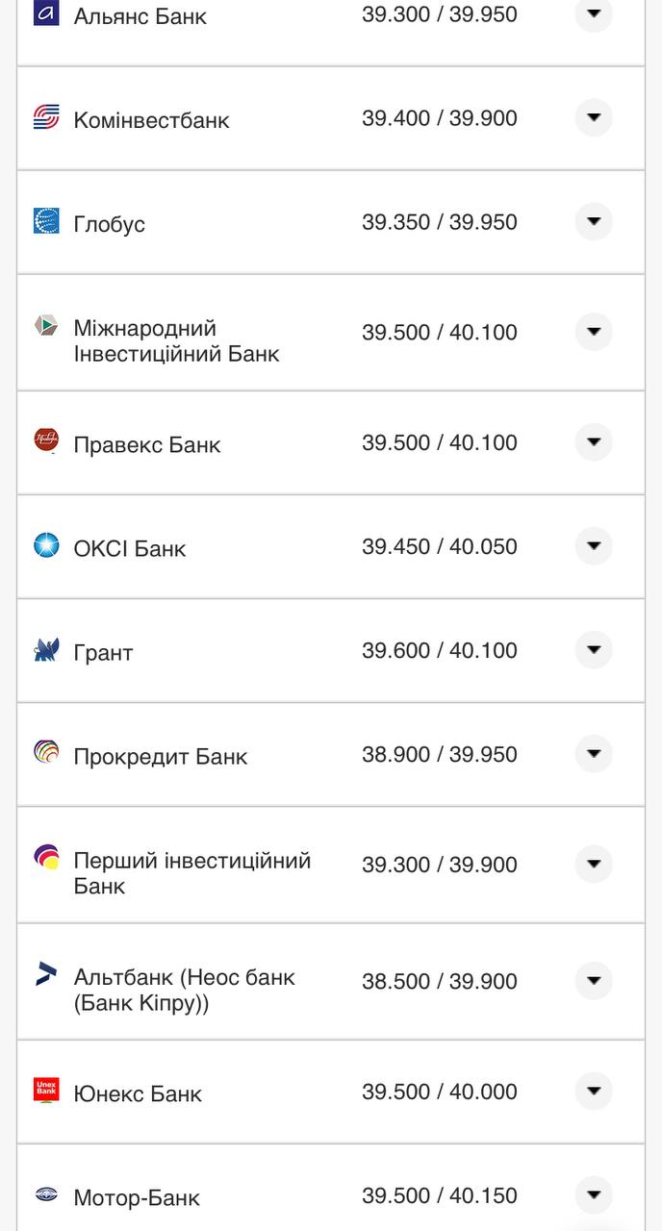This screenshot has height=1231, width=662.
Task: Click the Глобус bank logo
Action: point(47,221)
